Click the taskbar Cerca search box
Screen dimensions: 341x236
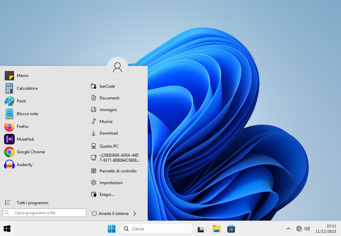pos(157,229)
